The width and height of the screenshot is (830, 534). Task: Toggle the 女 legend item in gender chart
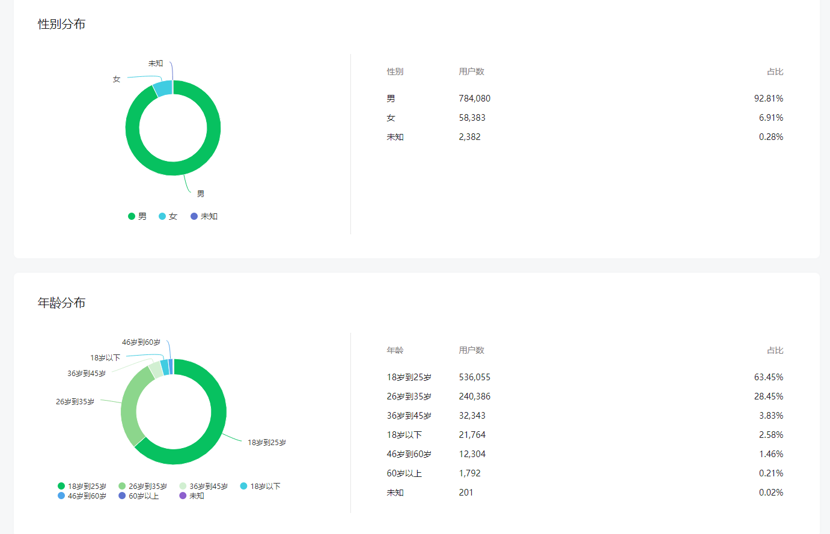[x=168, y=216]
